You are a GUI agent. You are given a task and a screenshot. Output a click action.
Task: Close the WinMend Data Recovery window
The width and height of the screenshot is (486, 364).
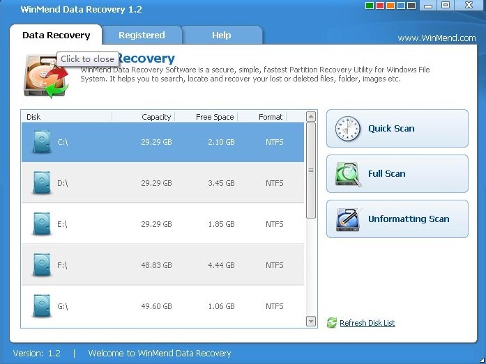coord(469,6)
